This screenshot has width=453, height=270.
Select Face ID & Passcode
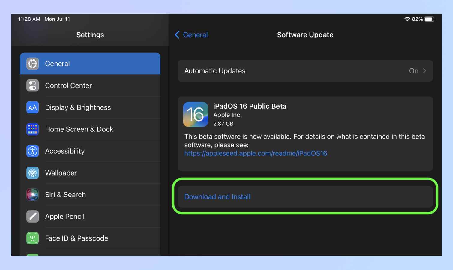90,238
